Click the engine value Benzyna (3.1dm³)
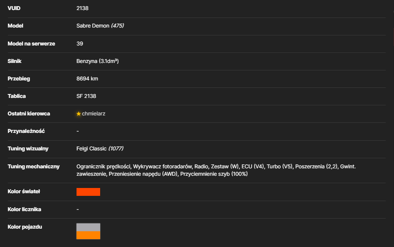Screen dimensions: 394x247 click(x=98, y=61)
